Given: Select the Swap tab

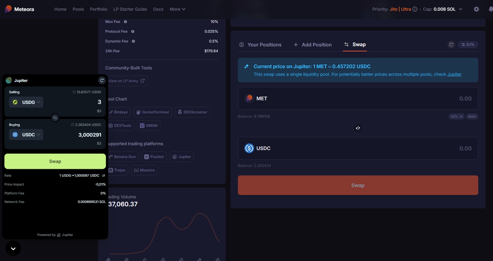Looking at the screenshot, I should pyautogui.click(x=355, y=45).
